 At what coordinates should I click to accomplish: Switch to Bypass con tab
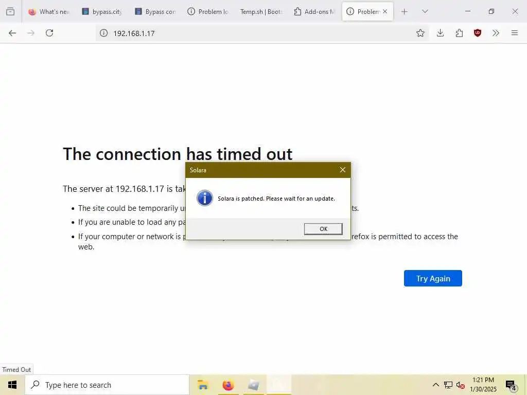155,11
